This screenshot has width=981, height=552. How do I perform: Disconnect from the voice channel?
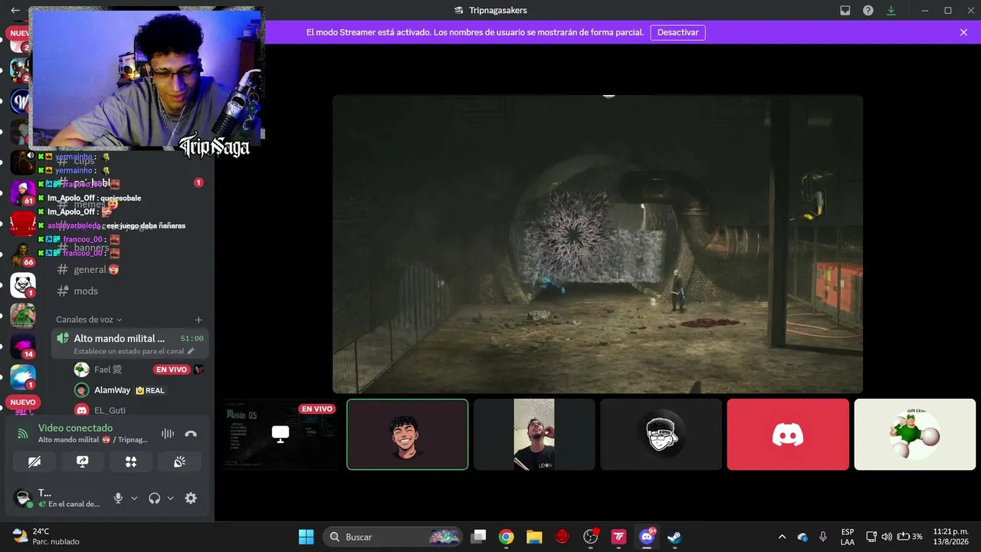tap(191, 434)
